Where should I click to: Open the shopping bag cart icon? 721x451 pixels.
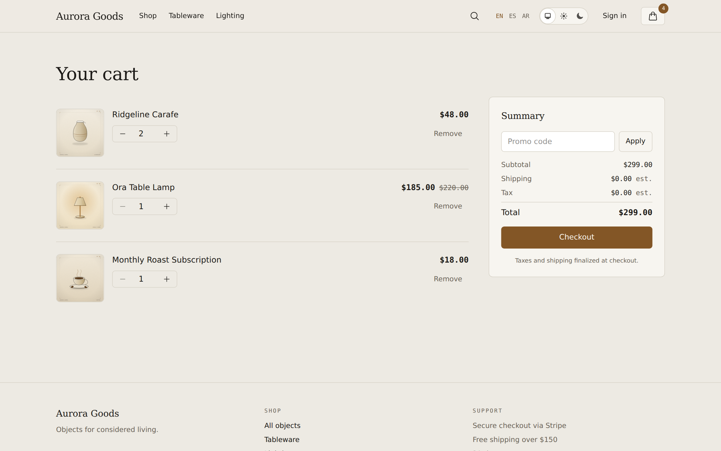click(653, 16)
